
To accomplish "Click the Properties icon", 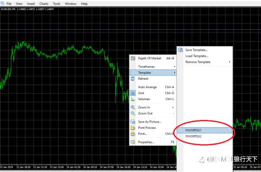I will tap(133, 142).
